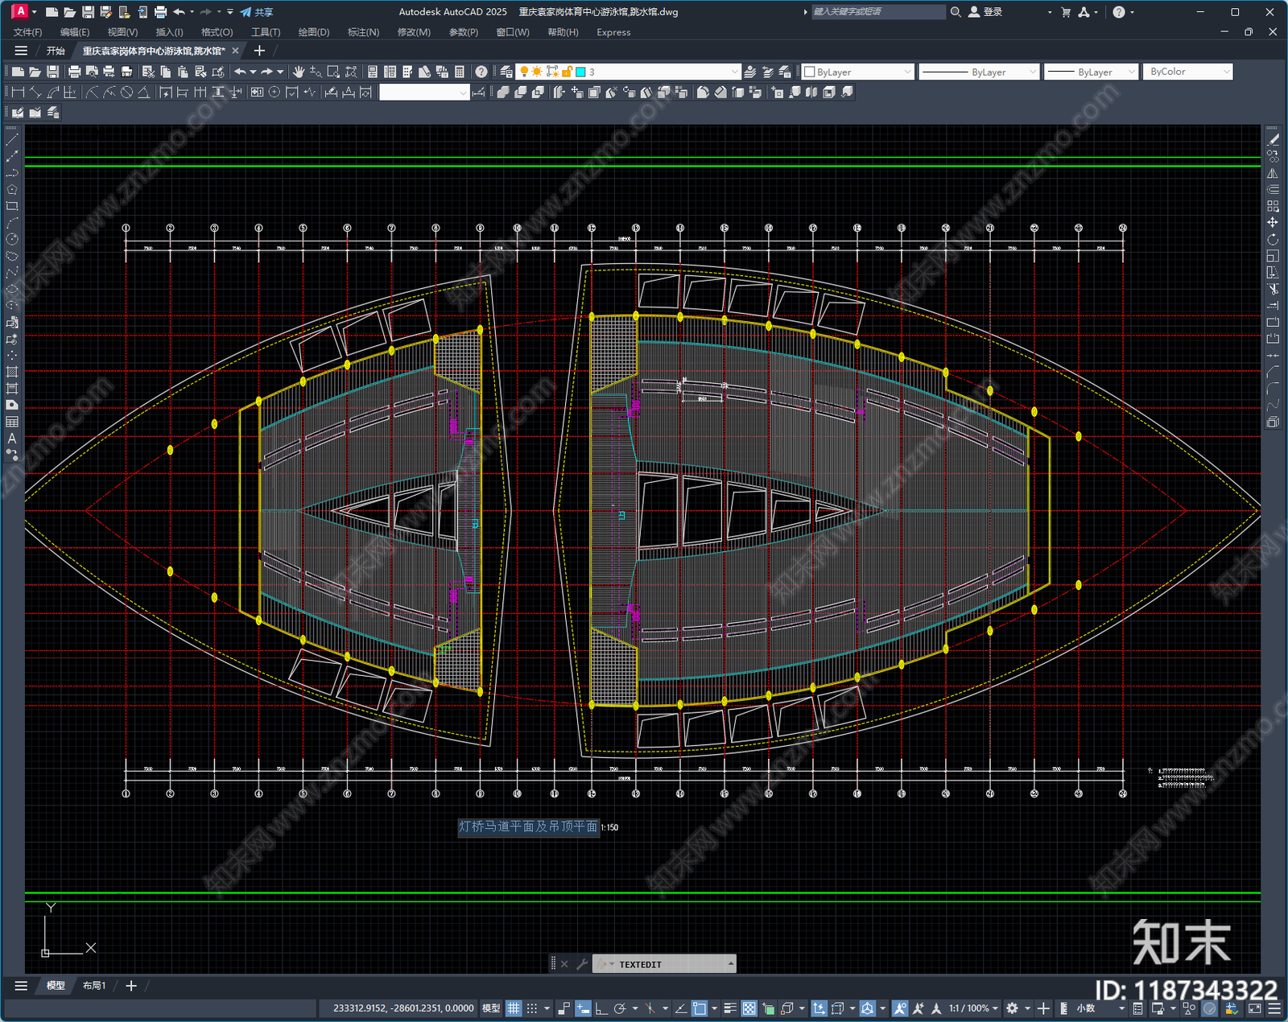
Task: Open the ByLayer color swatch control
Action: [857, 72]
